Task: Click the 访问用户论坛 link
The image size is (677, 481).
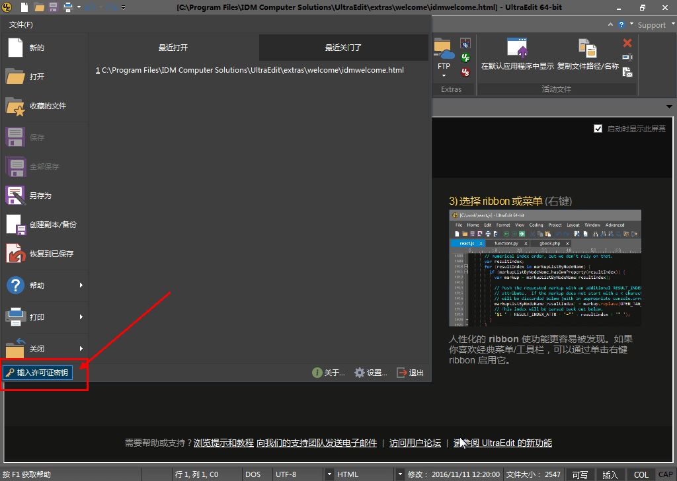Action: (415, 443)
